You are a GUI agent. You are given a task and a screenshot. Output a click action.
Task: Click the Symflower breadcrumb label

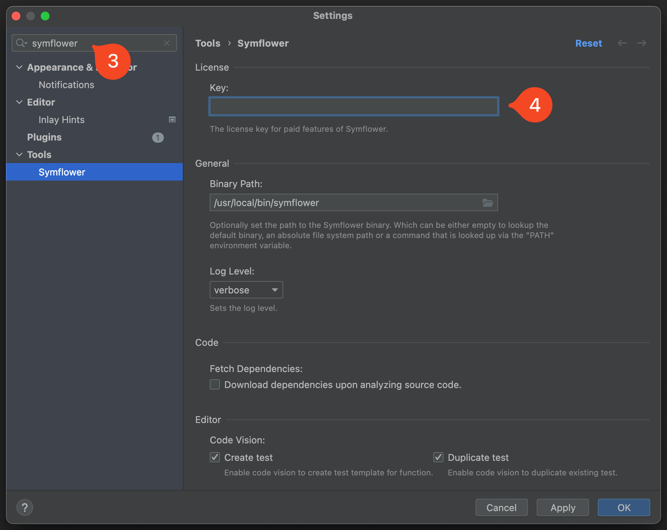(x=263, y=43)
